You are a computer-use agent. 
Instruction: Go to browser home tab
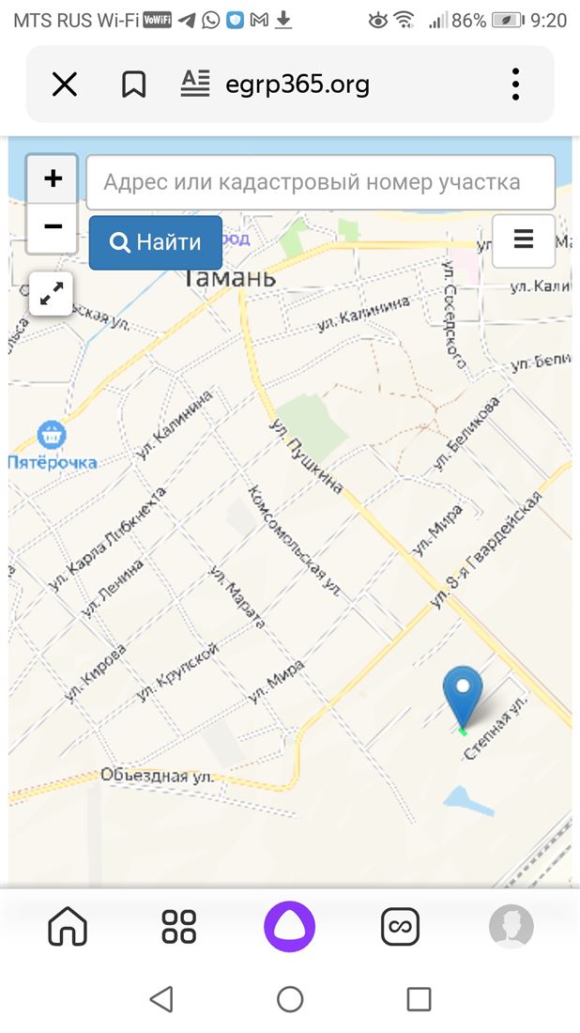click(68, 926)
